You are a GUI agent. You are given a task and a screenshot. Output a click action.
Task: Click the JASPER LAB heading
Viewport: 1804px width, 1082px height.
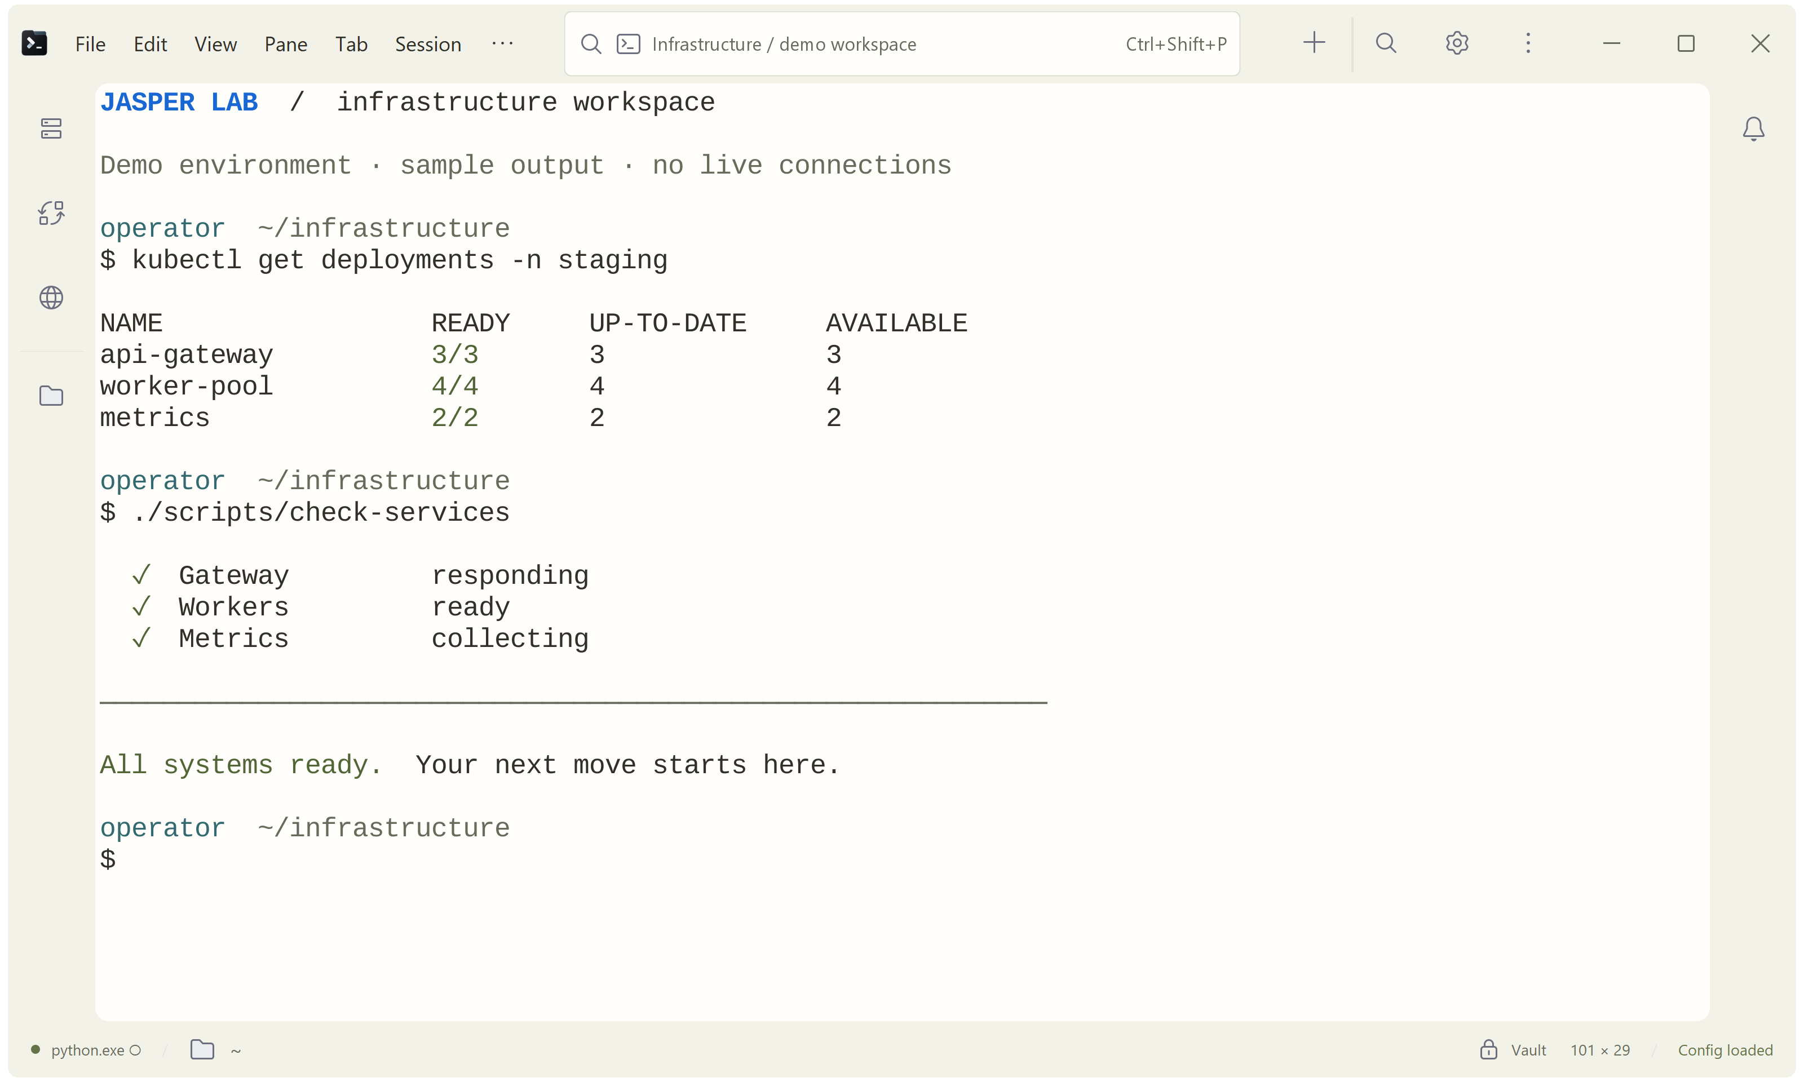click(179, 102)
